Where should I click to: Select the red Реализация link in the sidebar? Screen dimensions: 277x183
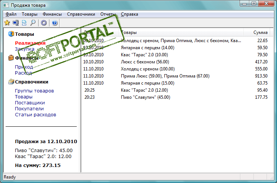30,43
